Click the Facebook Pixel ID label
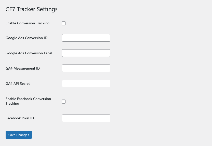This screenshot has width=212, height=146. (x=20, y=118)
